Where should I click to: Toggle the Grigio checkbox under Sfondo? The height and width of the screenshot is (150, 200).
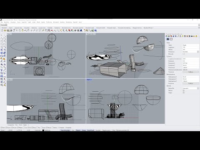184,92
